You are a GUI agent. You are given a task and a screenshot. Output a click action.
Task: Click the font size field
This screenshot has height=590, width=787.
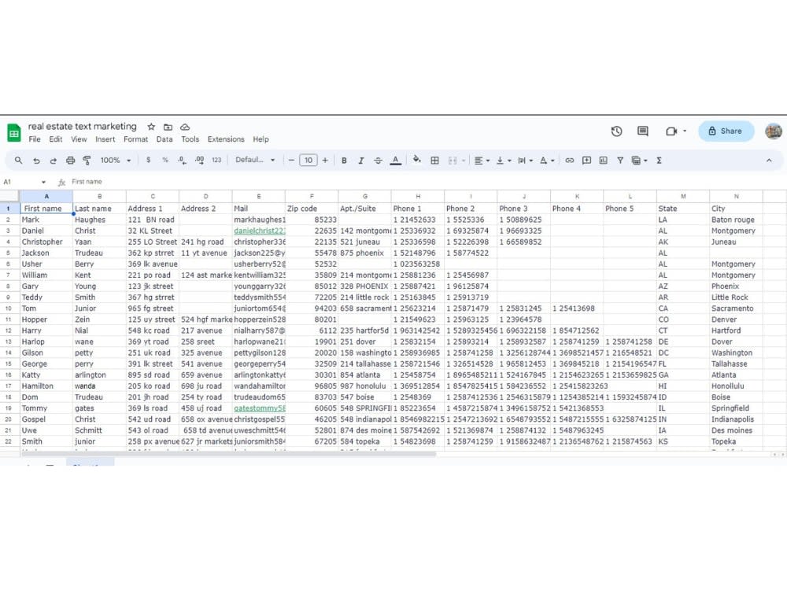pos(309,160)
